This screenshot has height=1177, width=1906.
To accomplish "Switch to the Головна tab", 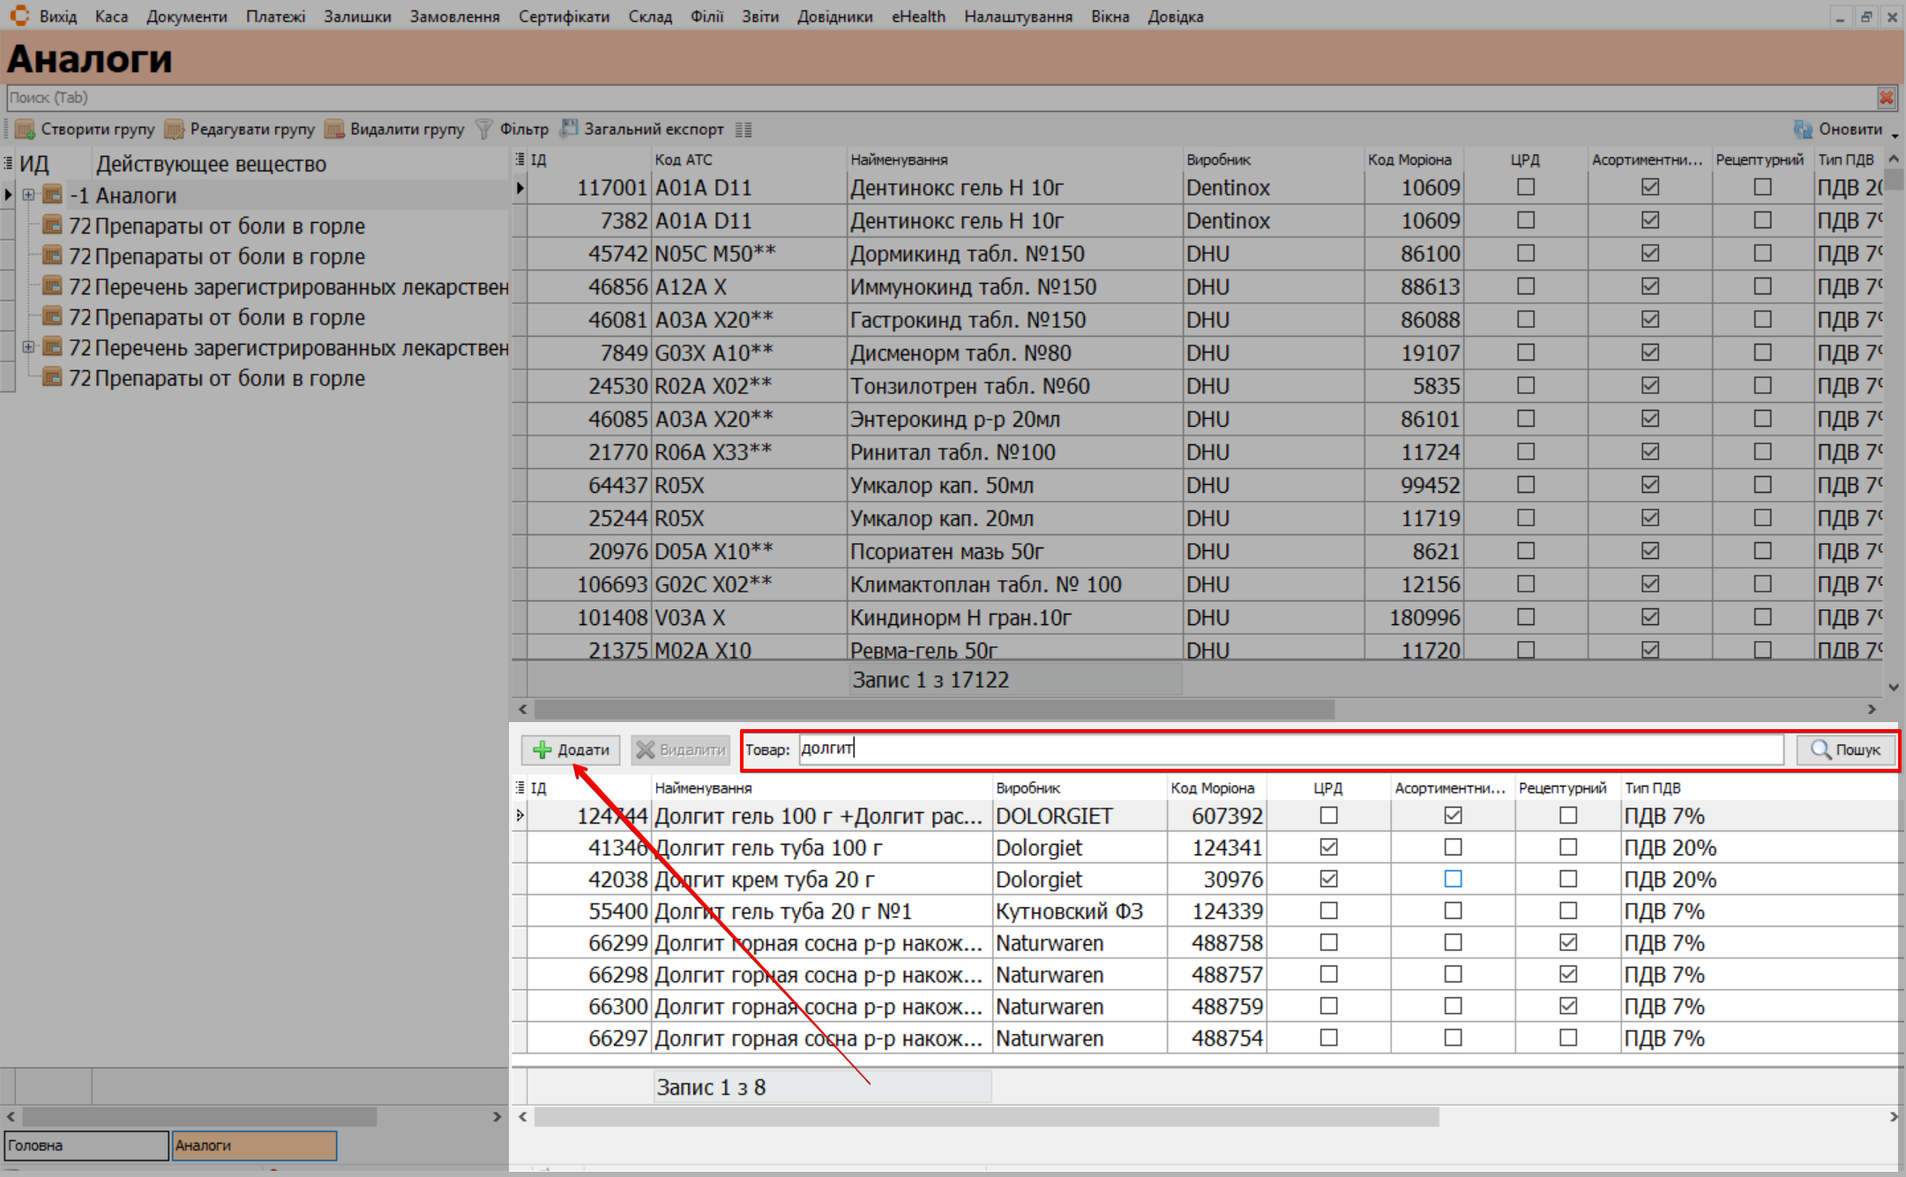I will pos(86,1145).
